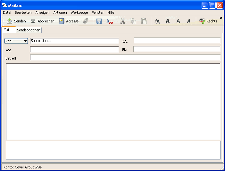Apply underline with the underlined A icon
225x171 pixels.
[x=178, y=21]
